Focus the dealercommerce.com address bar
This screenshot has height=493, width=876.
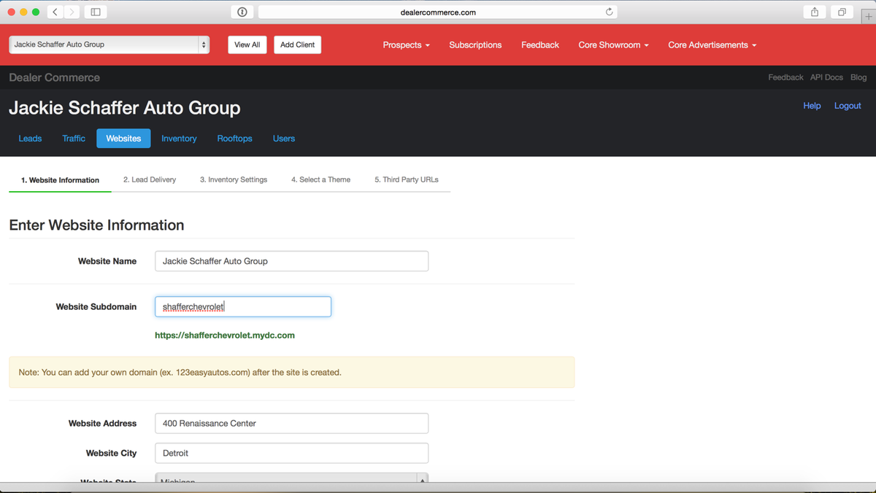(x=438, y=12)
